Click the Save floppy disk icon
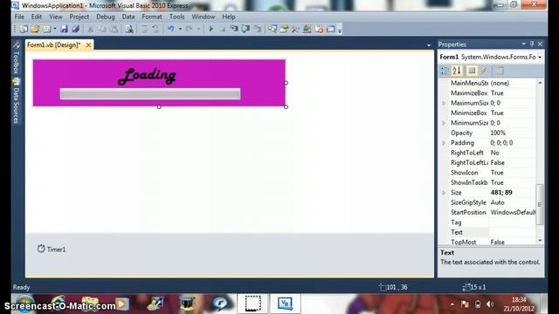 (64, 29)
